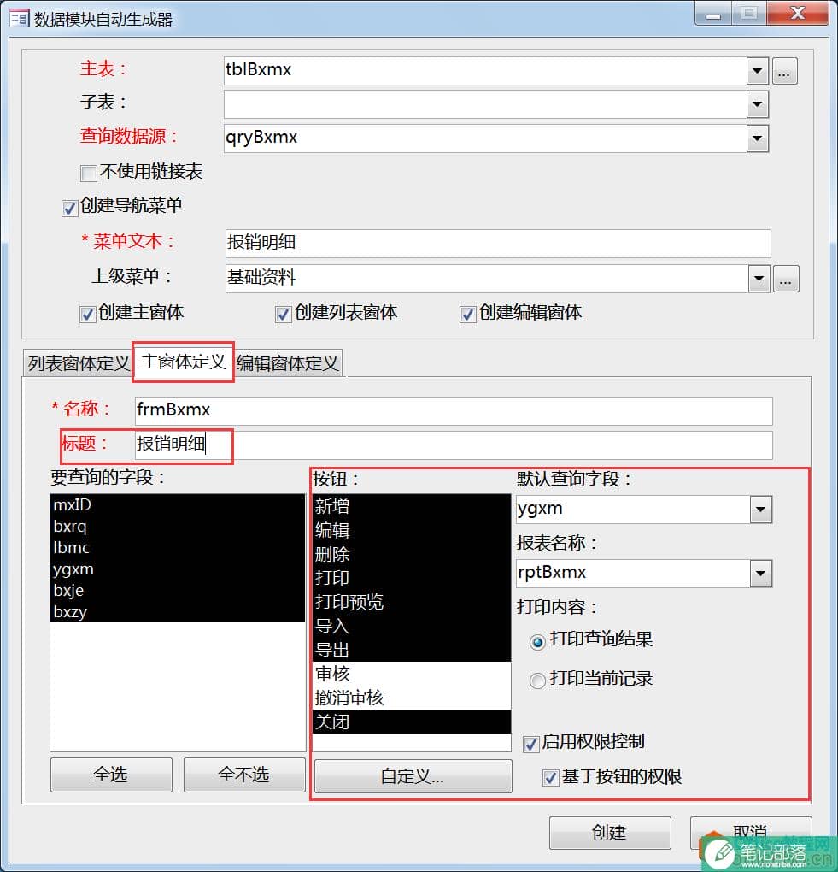Viewport: 838px width, 872px height.
Task: Focus the 标题 报销明细 input field
Action: 454,445
